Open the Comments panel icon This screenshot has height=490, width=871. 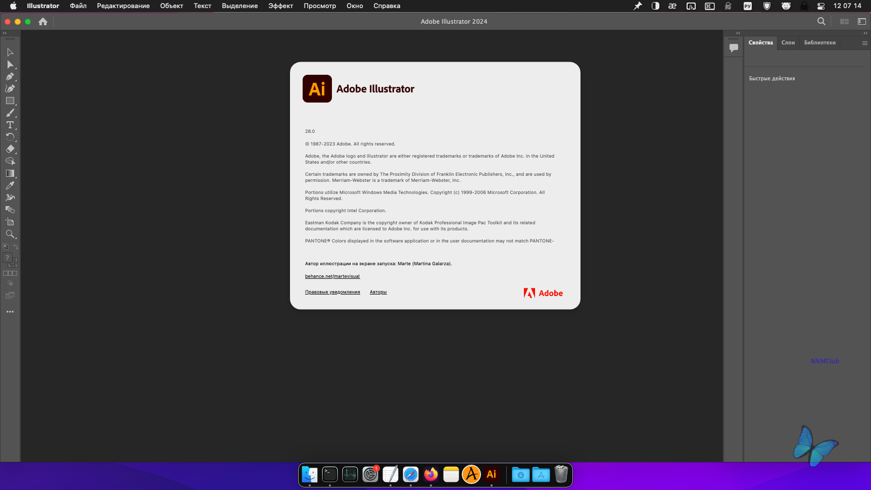[734, 48]
